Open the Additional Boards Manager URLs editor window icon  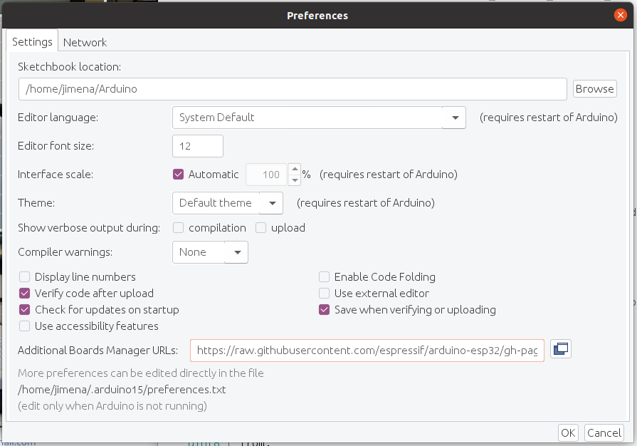coord(561,349)
